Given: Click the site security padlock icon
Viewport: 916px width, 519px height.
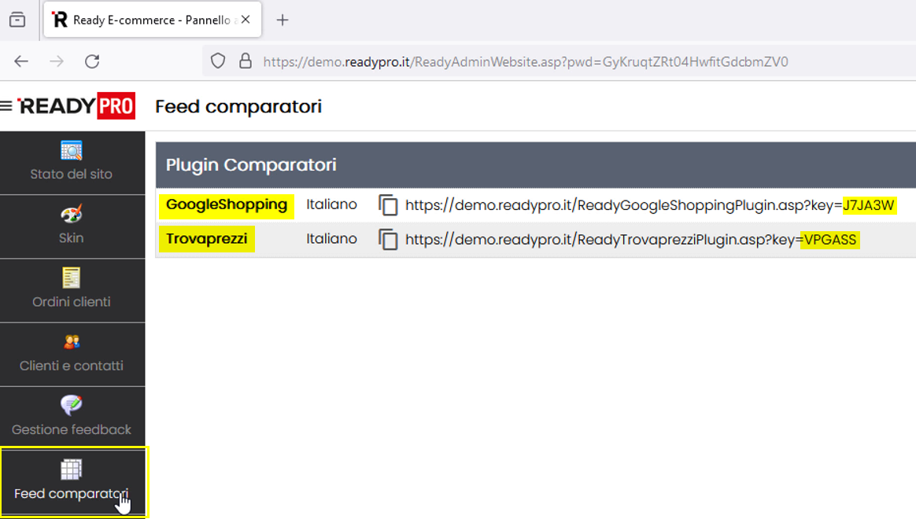Looking at the screenshot, I should 246,61.
